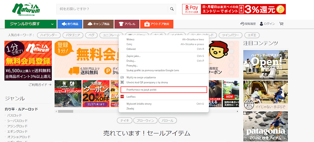Choose Zapisz jako... in context menu
314x142 pixels.
pos(163,56)
